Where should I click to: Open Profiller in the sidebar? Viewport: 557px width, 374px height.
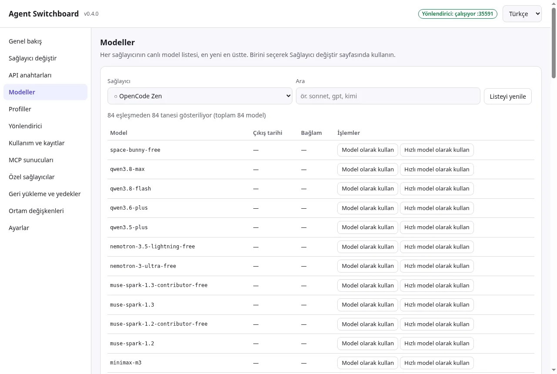pos(45,109)
